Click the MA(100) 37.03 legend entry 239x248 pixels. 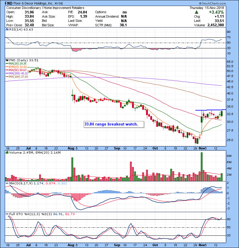(17, 77)
